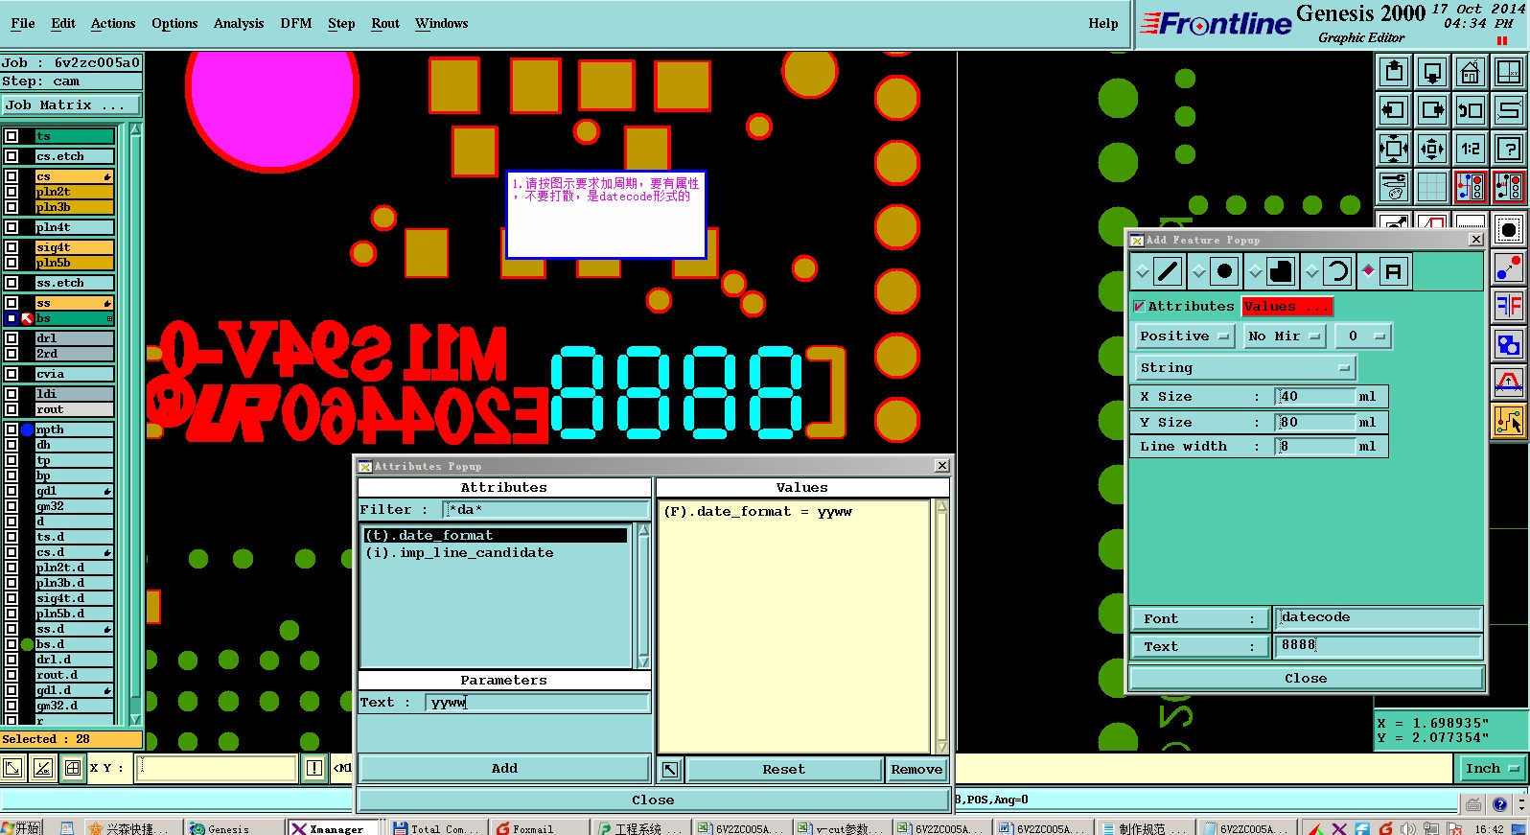This screenshot has height=835, width=1530.
Task: Open the File menu
Action: (23, 23)
